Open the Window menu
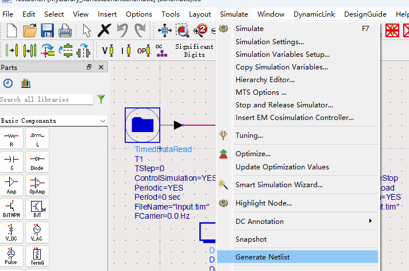Image resolution: width=409 pixels, height=271 pixels. [271, 14]
